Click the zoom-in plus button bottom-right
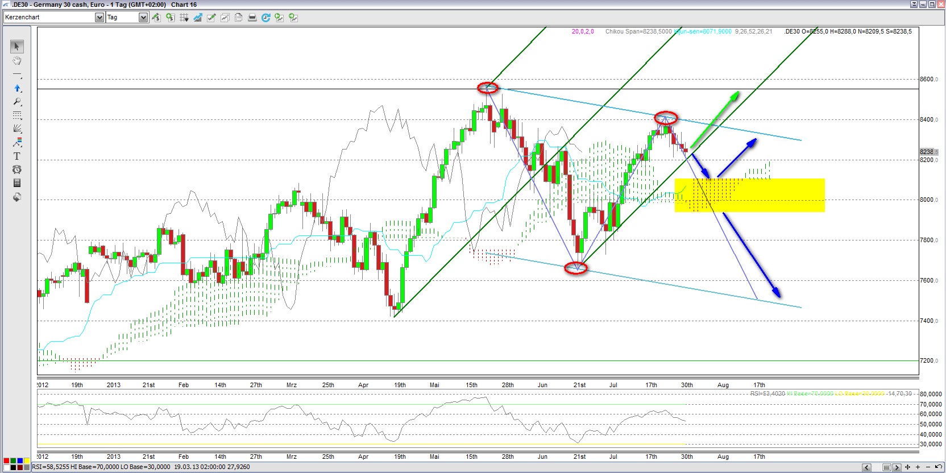Viewport: 946px width, 473px height. point(918,467)
